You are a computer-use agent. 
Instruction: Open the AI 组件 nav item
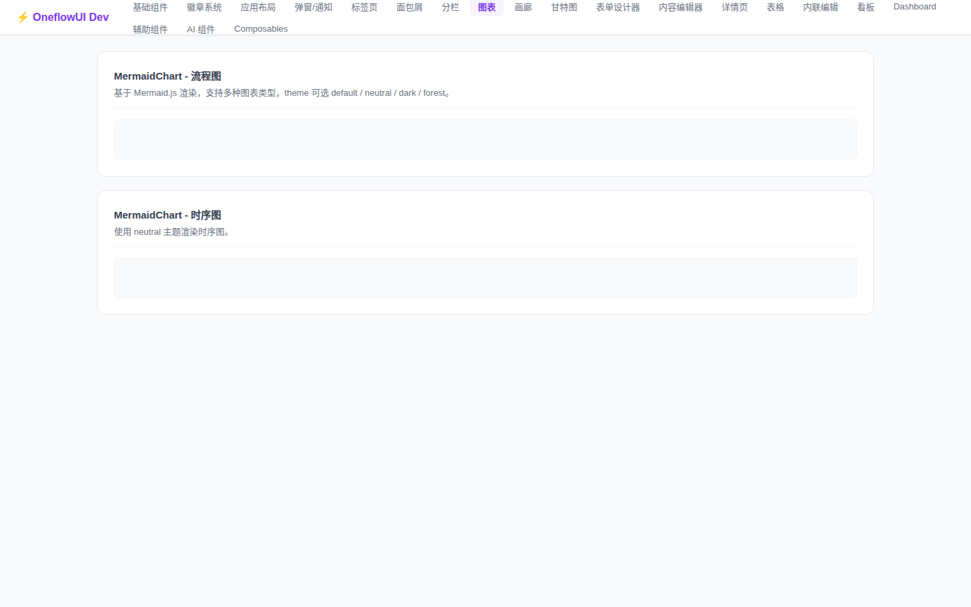pos(201,29)
